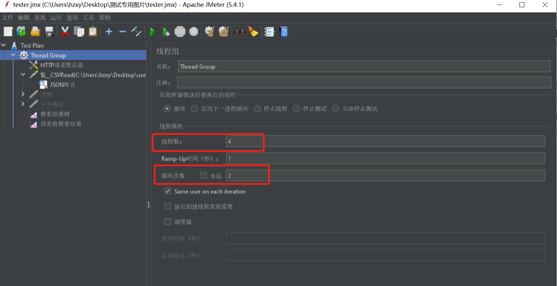Select 停止线程 radio option
Image resolution: width=557 pixels, height=286 pixels.
point(257,109)
